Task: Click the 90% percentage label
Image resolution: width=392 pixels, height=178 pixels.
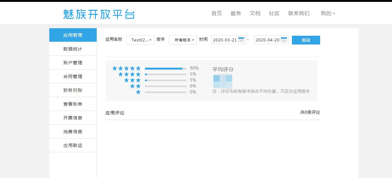Action: pyautogui.click(x=194, y=68)
